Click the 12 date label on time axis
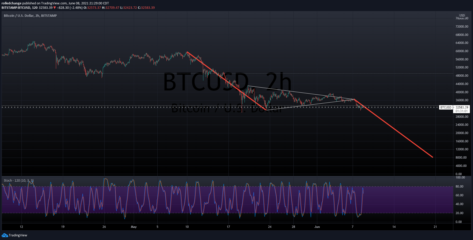473x240 pixels. click(21, 227)
